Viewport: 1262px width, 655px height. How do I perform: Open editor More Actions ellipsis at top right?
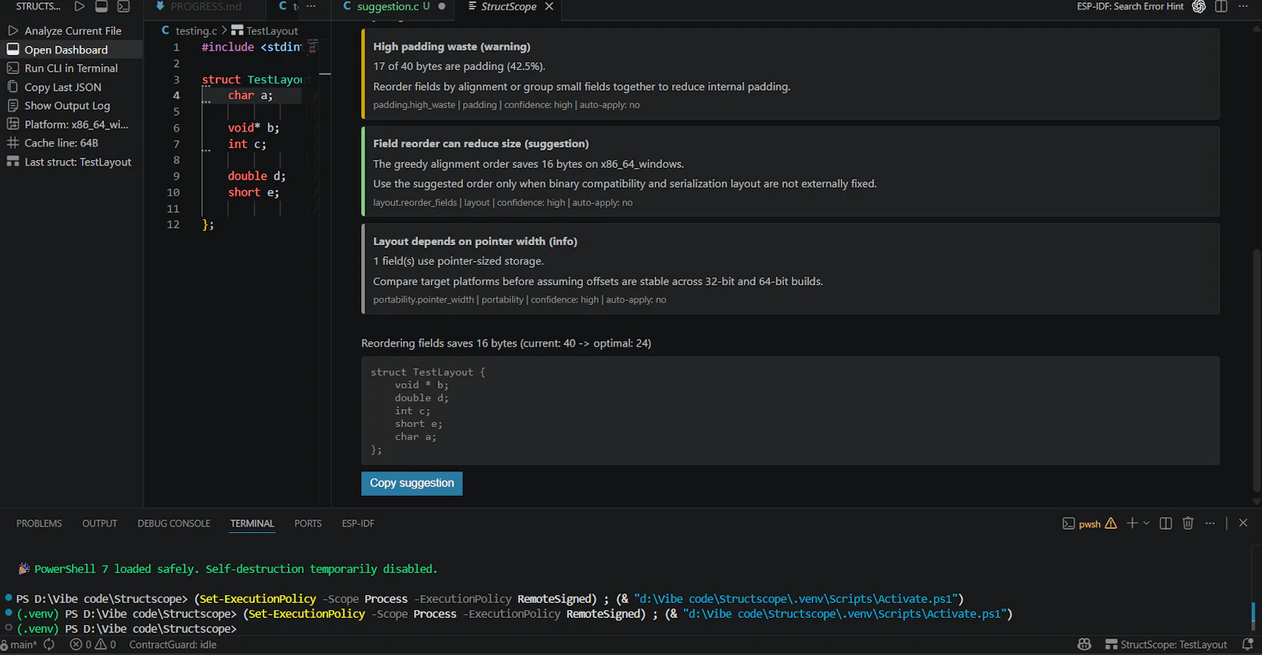(1244, 6)
